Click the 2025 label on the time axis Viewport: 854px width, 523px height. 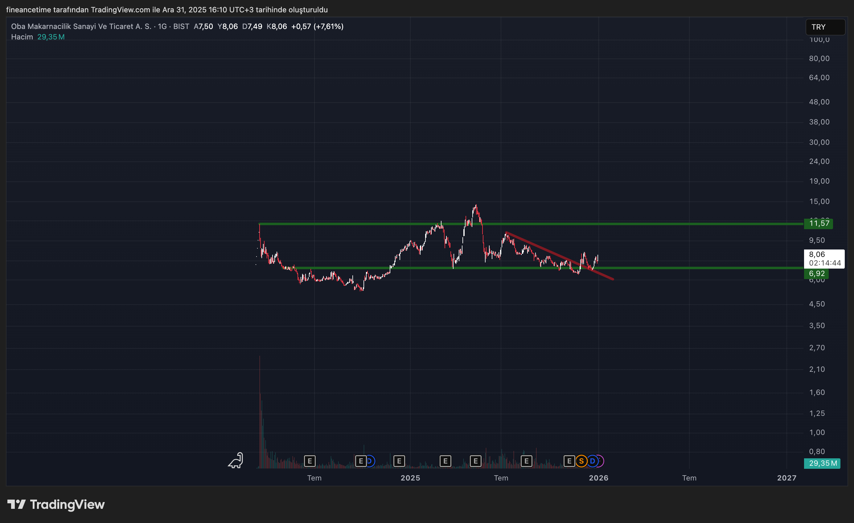pos(410,478)
